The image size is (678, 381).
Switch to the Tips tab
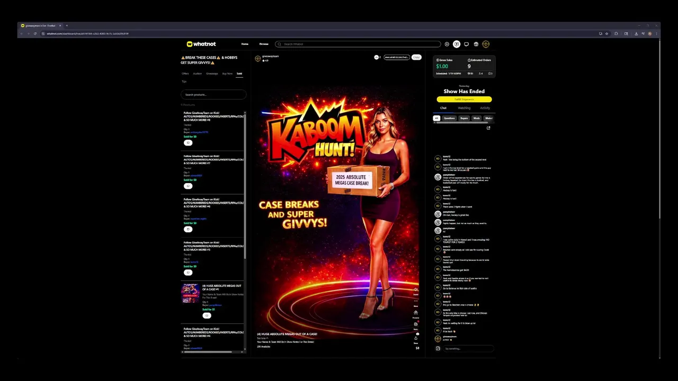coord(184,81)
